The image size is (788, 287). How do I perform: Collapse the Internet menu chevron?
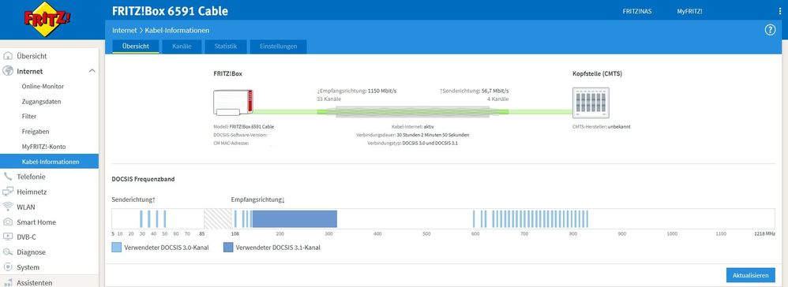point(92,71)
